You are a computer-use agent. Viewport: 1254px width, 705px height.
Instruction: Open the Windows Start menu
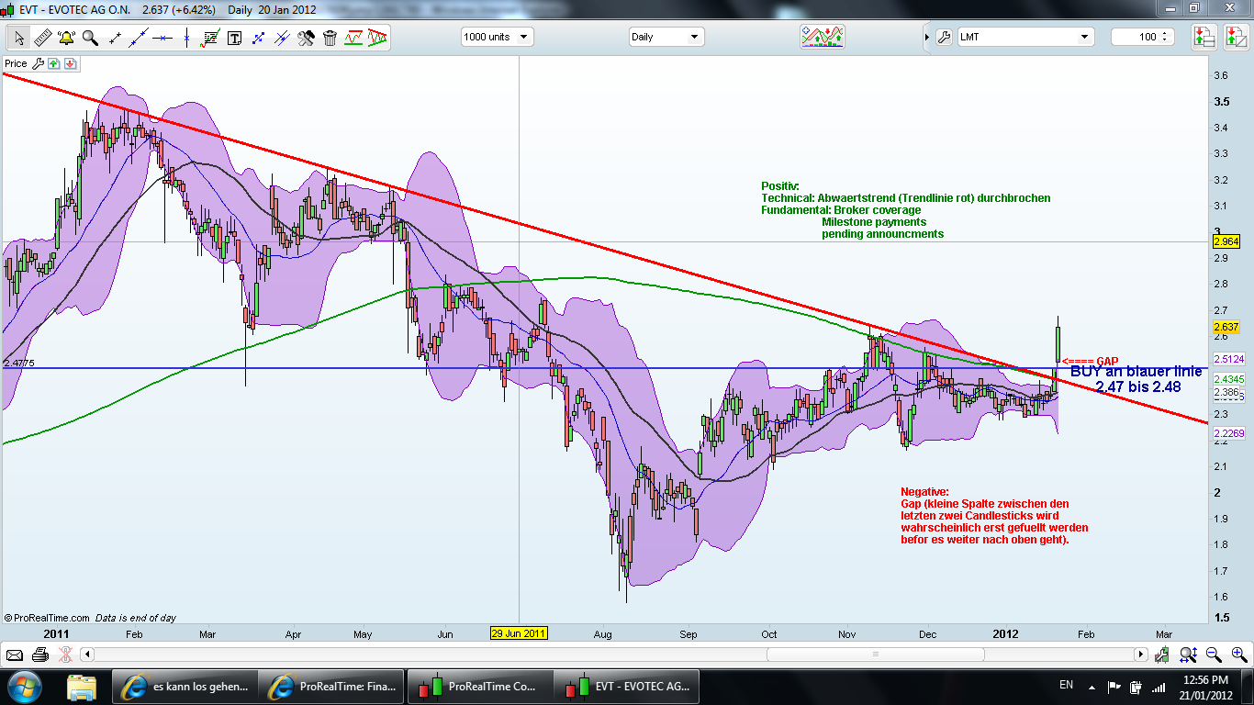pyautogui.click(x=23, y=686)
